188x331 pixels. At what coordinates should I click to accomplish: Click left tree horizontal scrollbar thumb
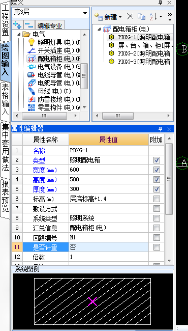44,116
